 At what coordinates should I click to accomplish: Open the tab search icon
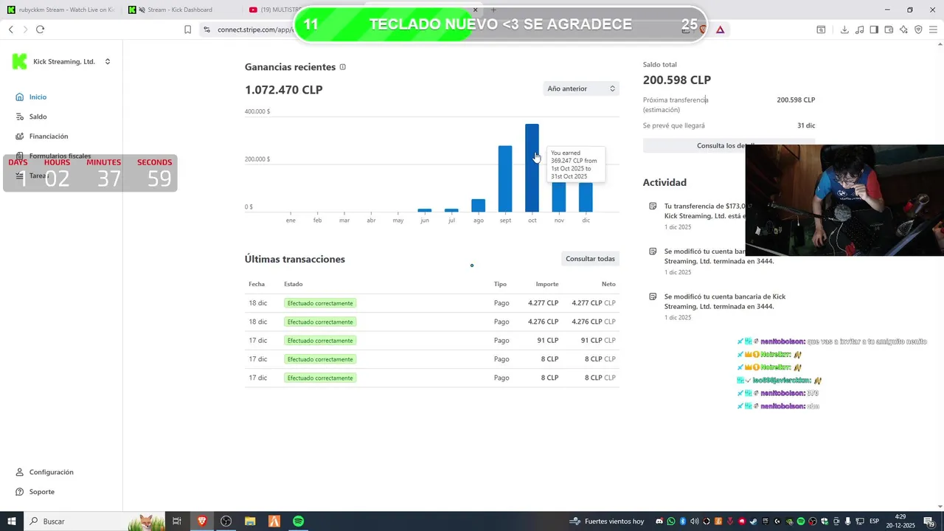point(821,29)
